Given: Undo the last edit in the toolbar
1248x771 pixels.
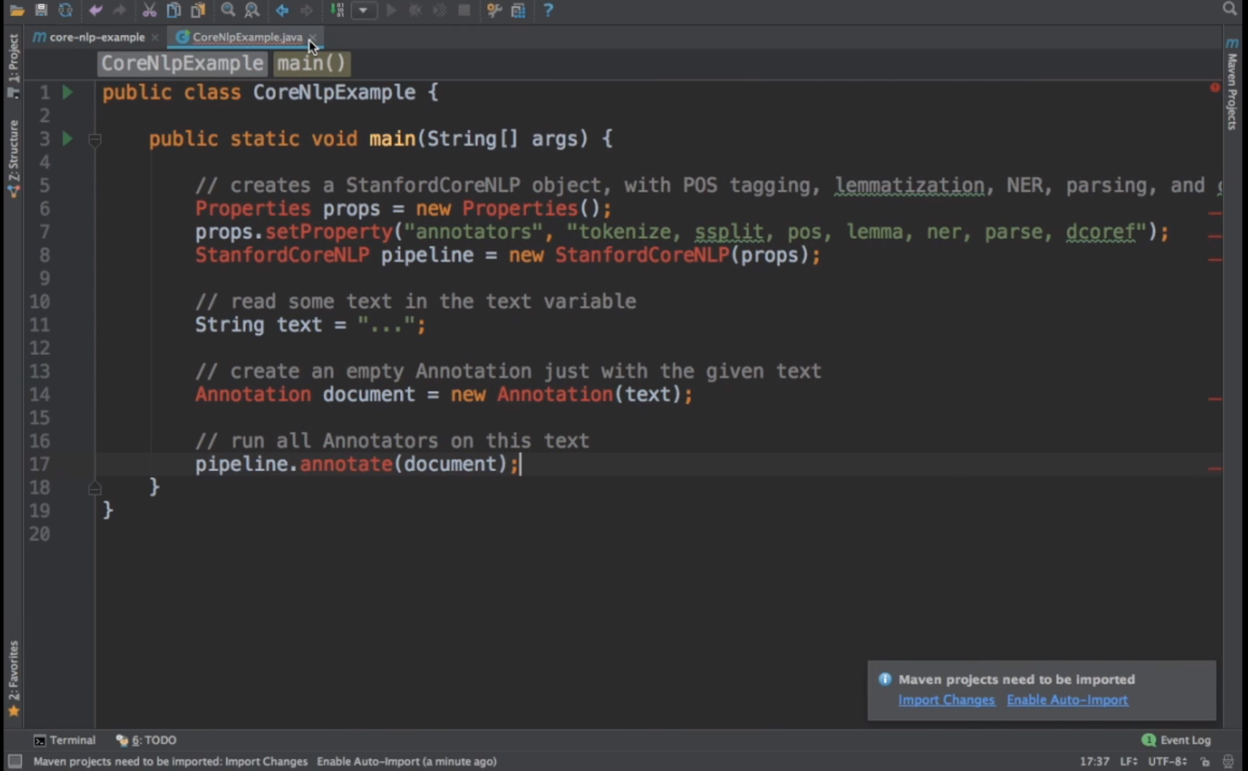Looking at the screenshot, I should coord(95,10).
